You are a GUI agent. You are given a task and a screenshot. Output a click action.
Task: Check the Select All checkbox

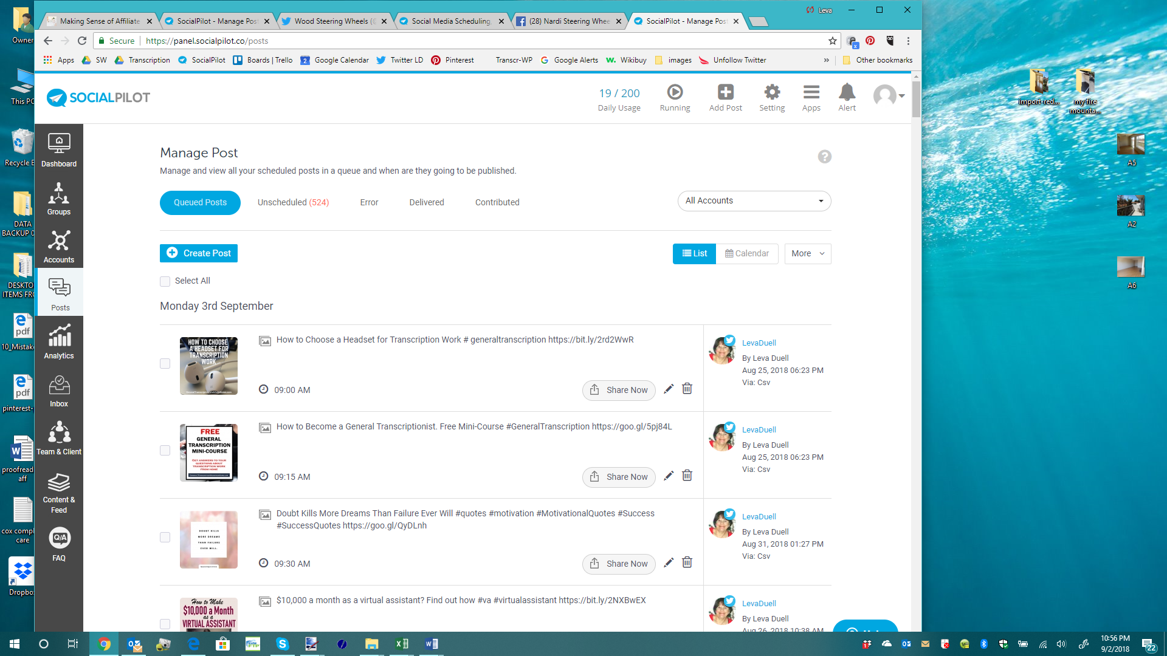tap(165, 281)
